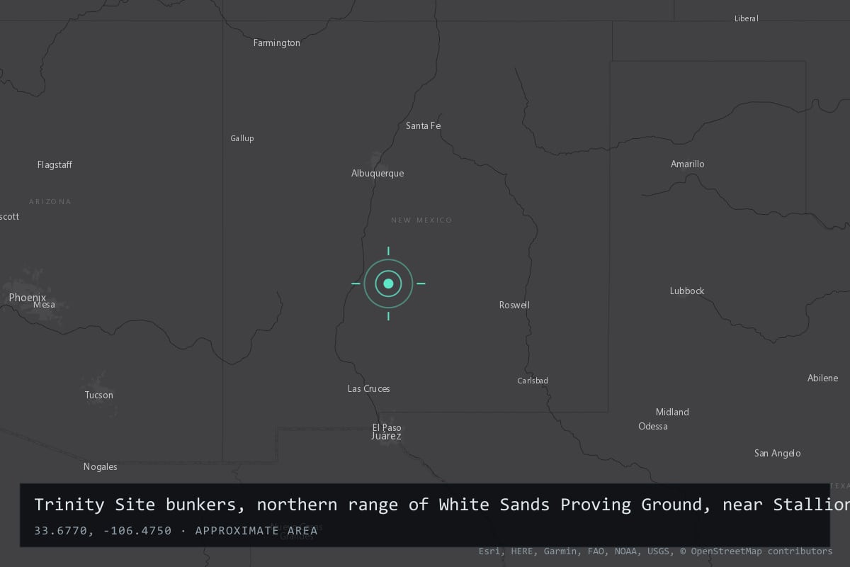Click the Abilene label
This screenshot has width=850, height=567.
tap(823, 378)
